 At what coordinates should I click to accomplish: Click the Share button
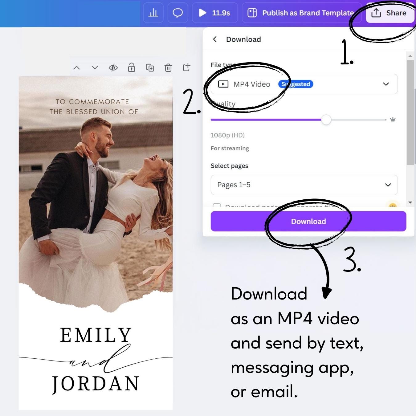coord(390,13)
